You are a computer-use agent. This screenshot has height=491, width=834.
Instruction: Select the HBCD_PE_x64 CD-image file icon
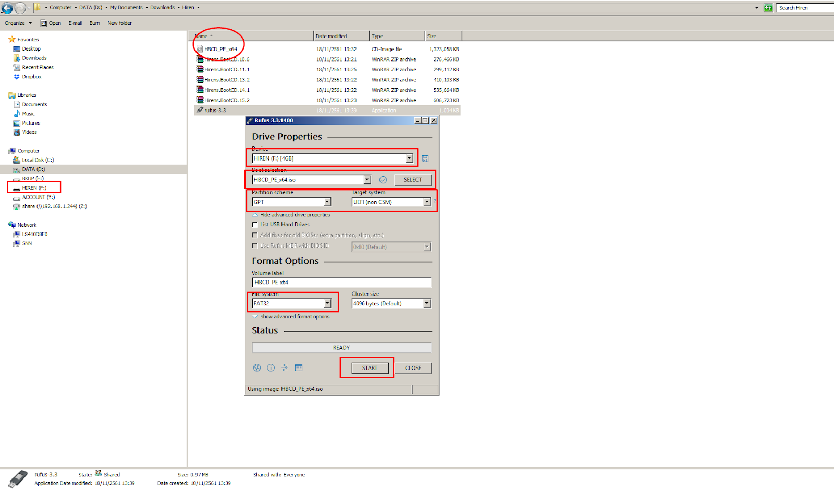tap(200, 49)
